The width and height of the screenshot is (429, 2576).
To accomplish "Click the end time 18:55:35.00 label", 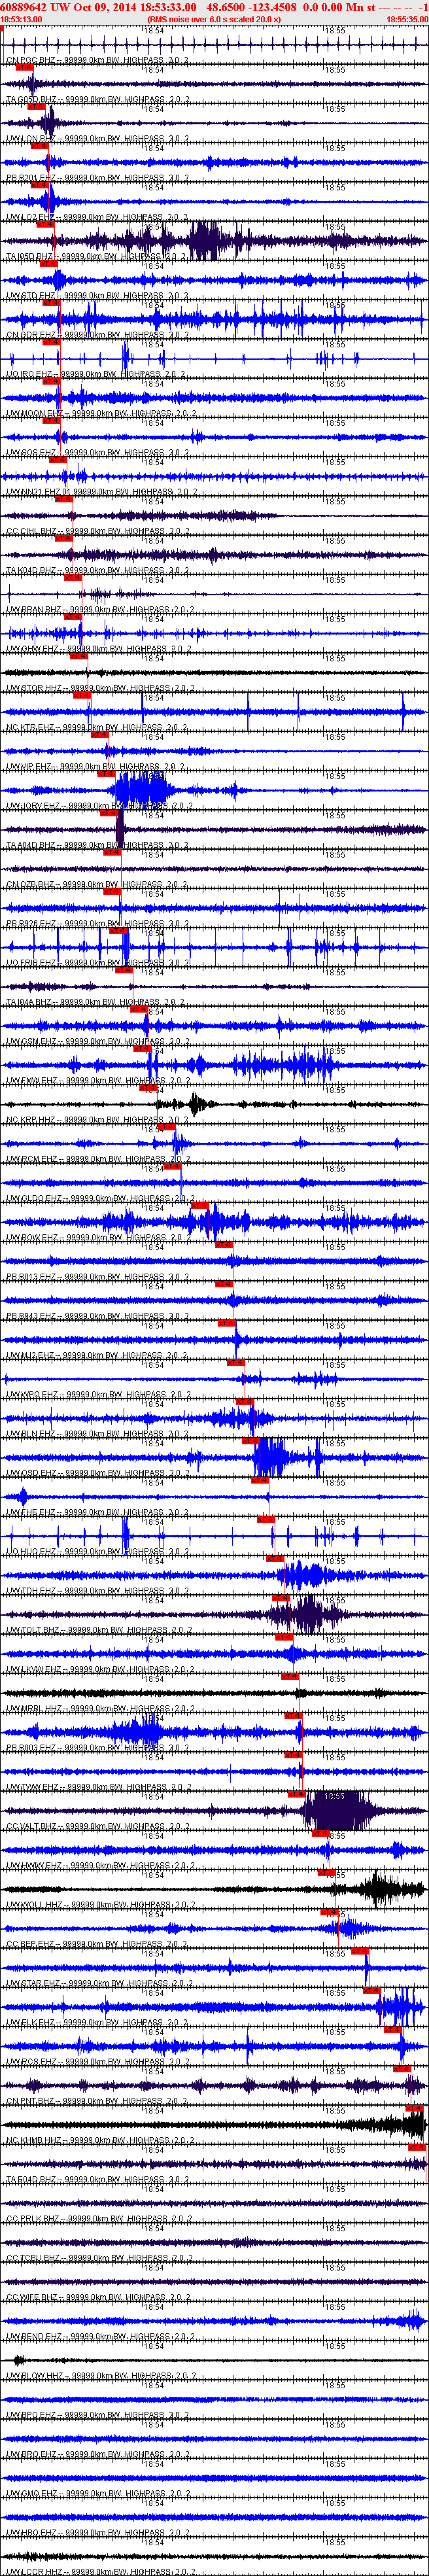I will point(407,19).
